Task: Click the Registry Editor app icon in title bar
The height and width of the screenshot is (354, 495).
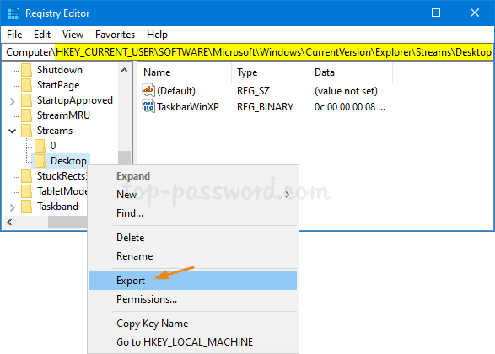Action: pos(13,13)
